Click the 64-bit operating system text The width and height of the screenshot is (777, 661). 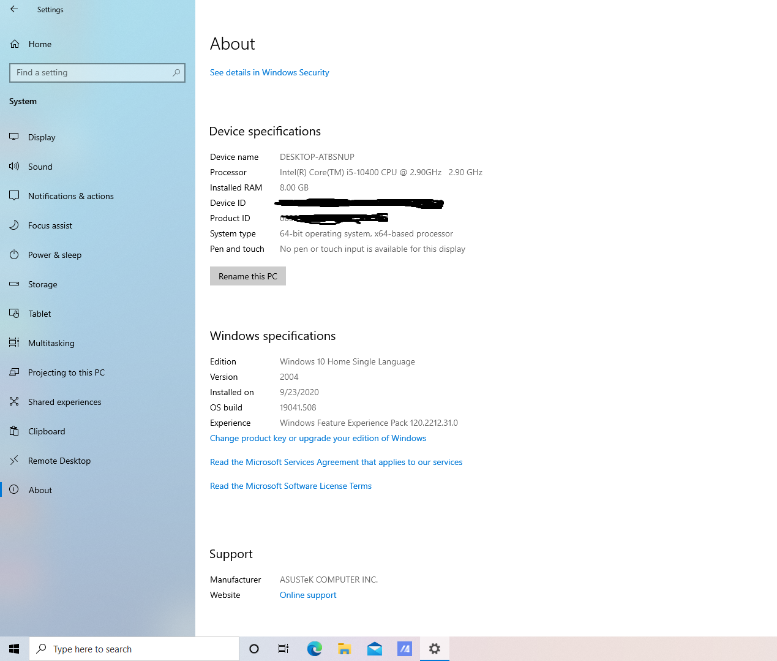pyautogui.click(x=366, y=233)
